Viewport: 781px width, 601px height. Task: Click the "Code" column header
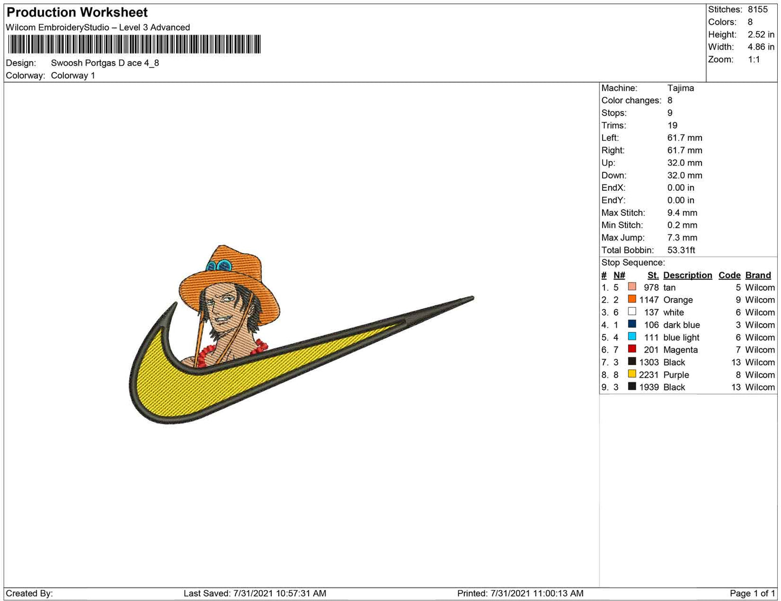730,275
